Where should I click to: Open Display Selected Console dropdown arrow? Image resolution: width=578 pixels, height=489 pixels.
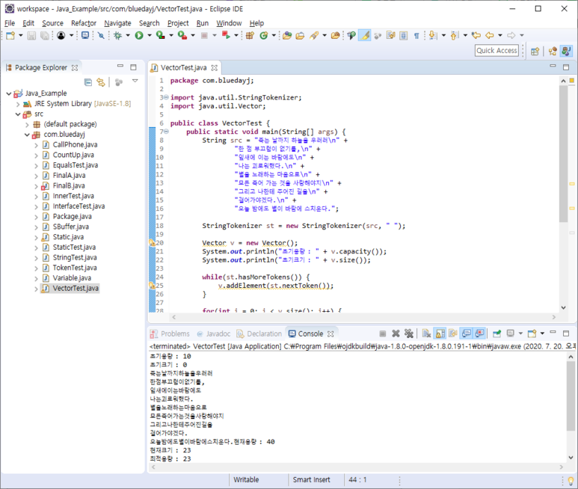point(520,333)
